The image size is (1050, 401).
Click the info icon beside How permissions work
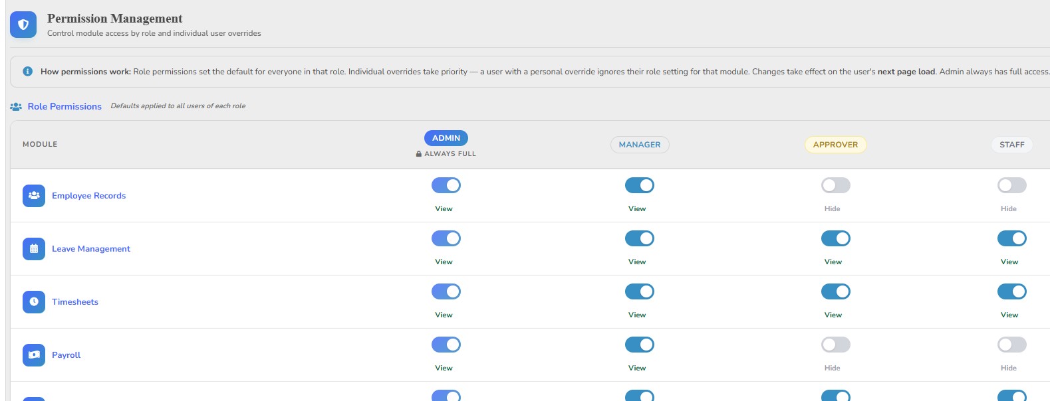pos(27,71)
